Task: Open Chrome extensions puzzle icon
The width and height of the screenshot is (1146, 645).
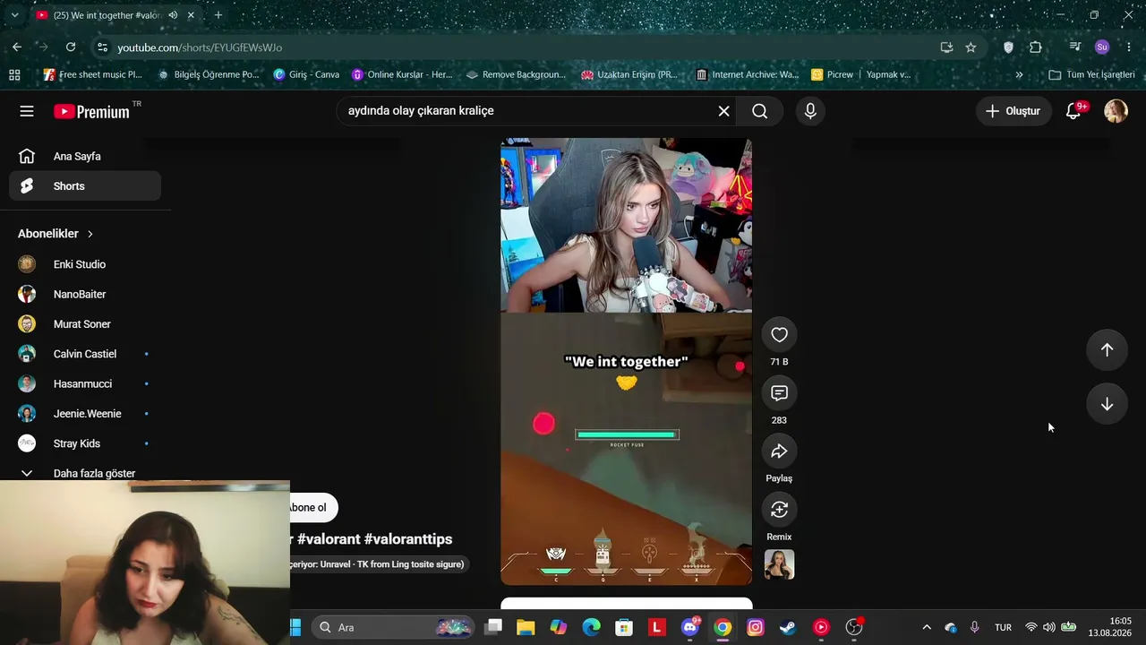Action: [1036, 47]
